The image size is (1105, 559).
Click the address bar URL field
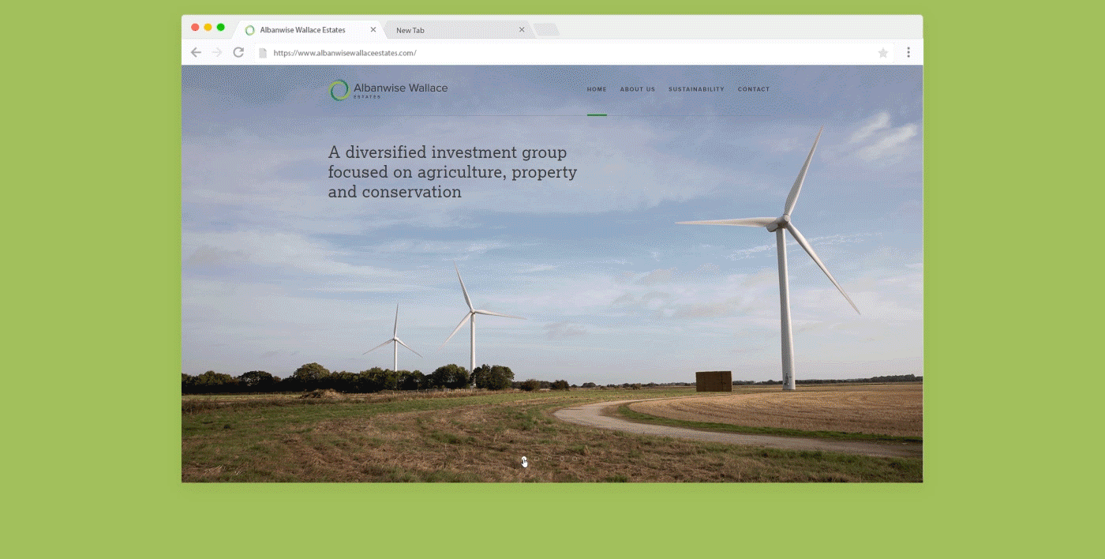(x=552, y=53)
